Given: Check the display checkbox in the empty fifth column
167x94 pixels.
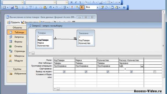Looking at the screenshot, I should point(155,72).
